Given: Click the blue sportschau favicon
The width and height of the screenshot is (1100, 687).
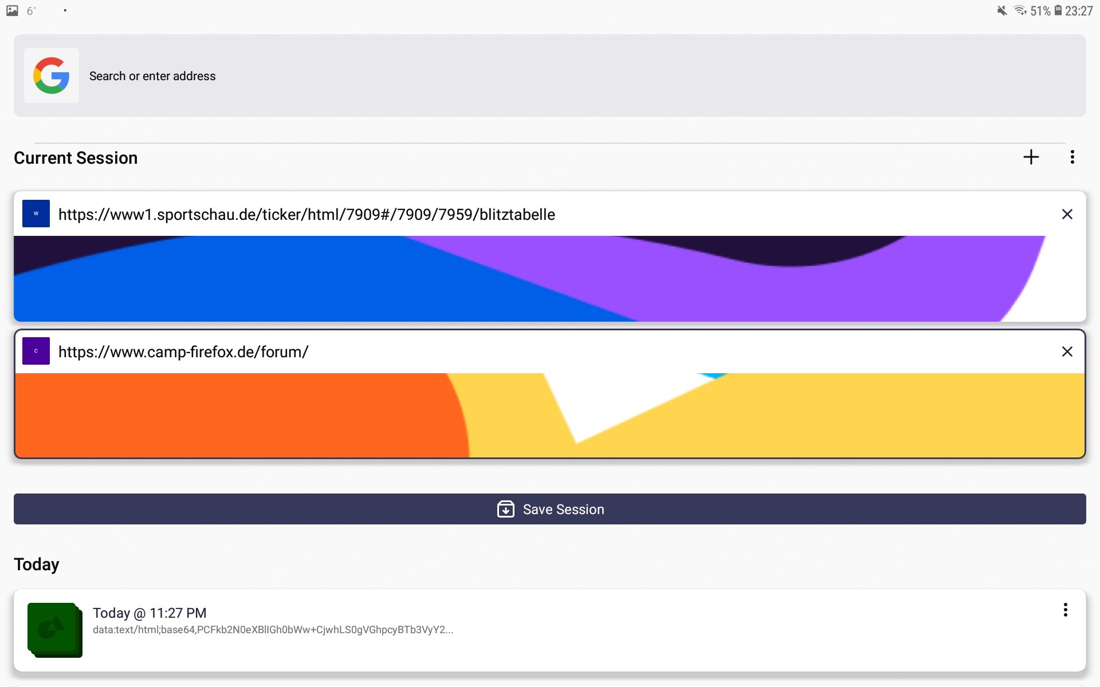Looking at the screenshot, I should coord(36,214).
